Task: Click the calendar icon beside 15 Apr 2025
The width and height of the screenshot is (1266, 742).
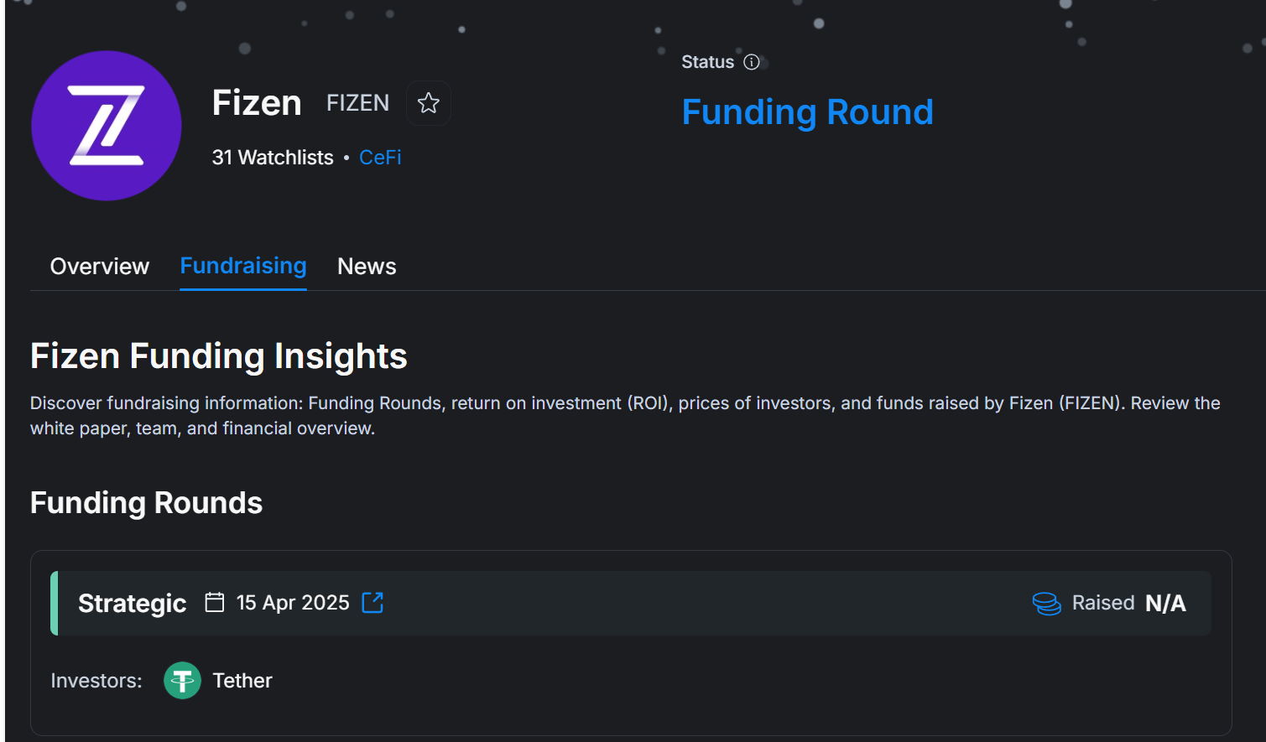Action: tap(215, 603)
